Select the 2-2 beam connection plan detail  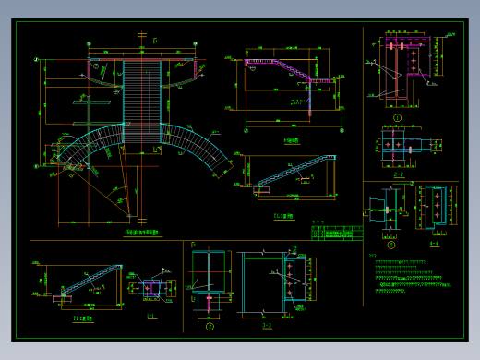(x=408, y=146)
